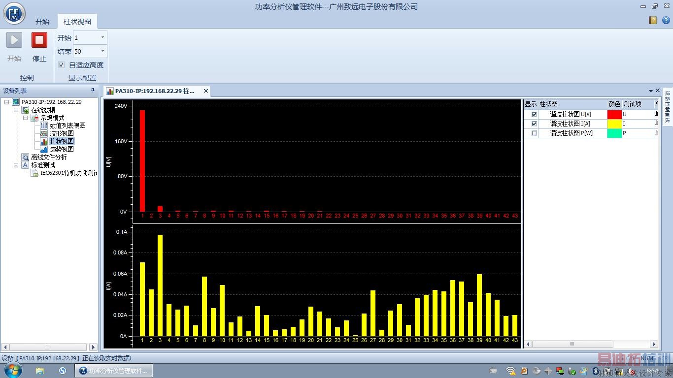The image size is (673, 378).
Task: Click scroll-right arrow of legend table scrollbar
Action: [x=654, y=344]
